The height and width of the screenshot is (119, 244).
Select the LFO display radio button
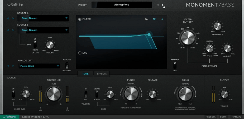80,53
